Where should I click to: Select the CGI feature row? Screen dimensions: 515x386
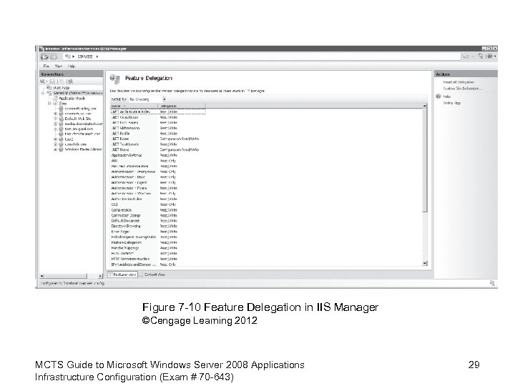(157, 204)
